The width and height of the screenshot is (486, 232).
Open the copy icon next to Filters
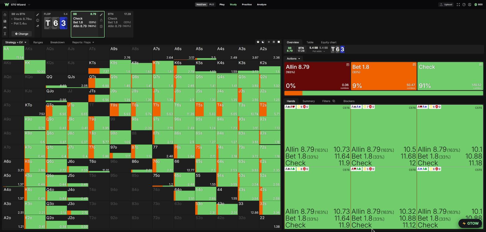[334, 101]
